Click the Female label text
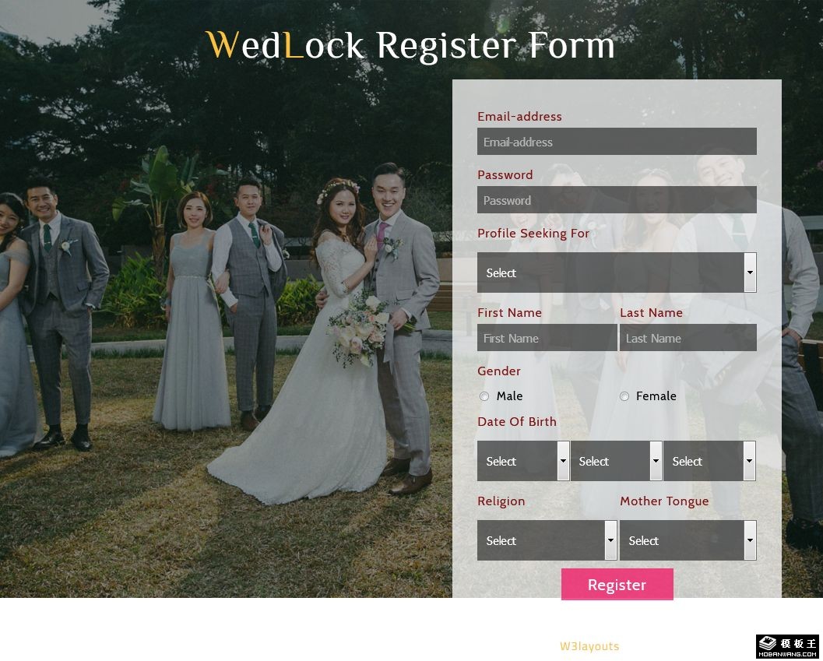This screenshot has height=661, width=823. pyautogui.click(x=656, y=396)
